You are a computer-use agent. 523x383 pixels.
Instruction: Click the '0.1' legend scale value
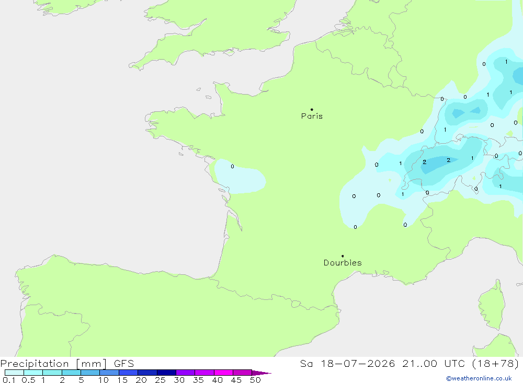[x=9, y=380]
